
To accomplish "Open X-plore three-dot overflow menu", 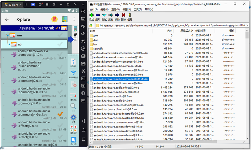I will coord(74,19).
